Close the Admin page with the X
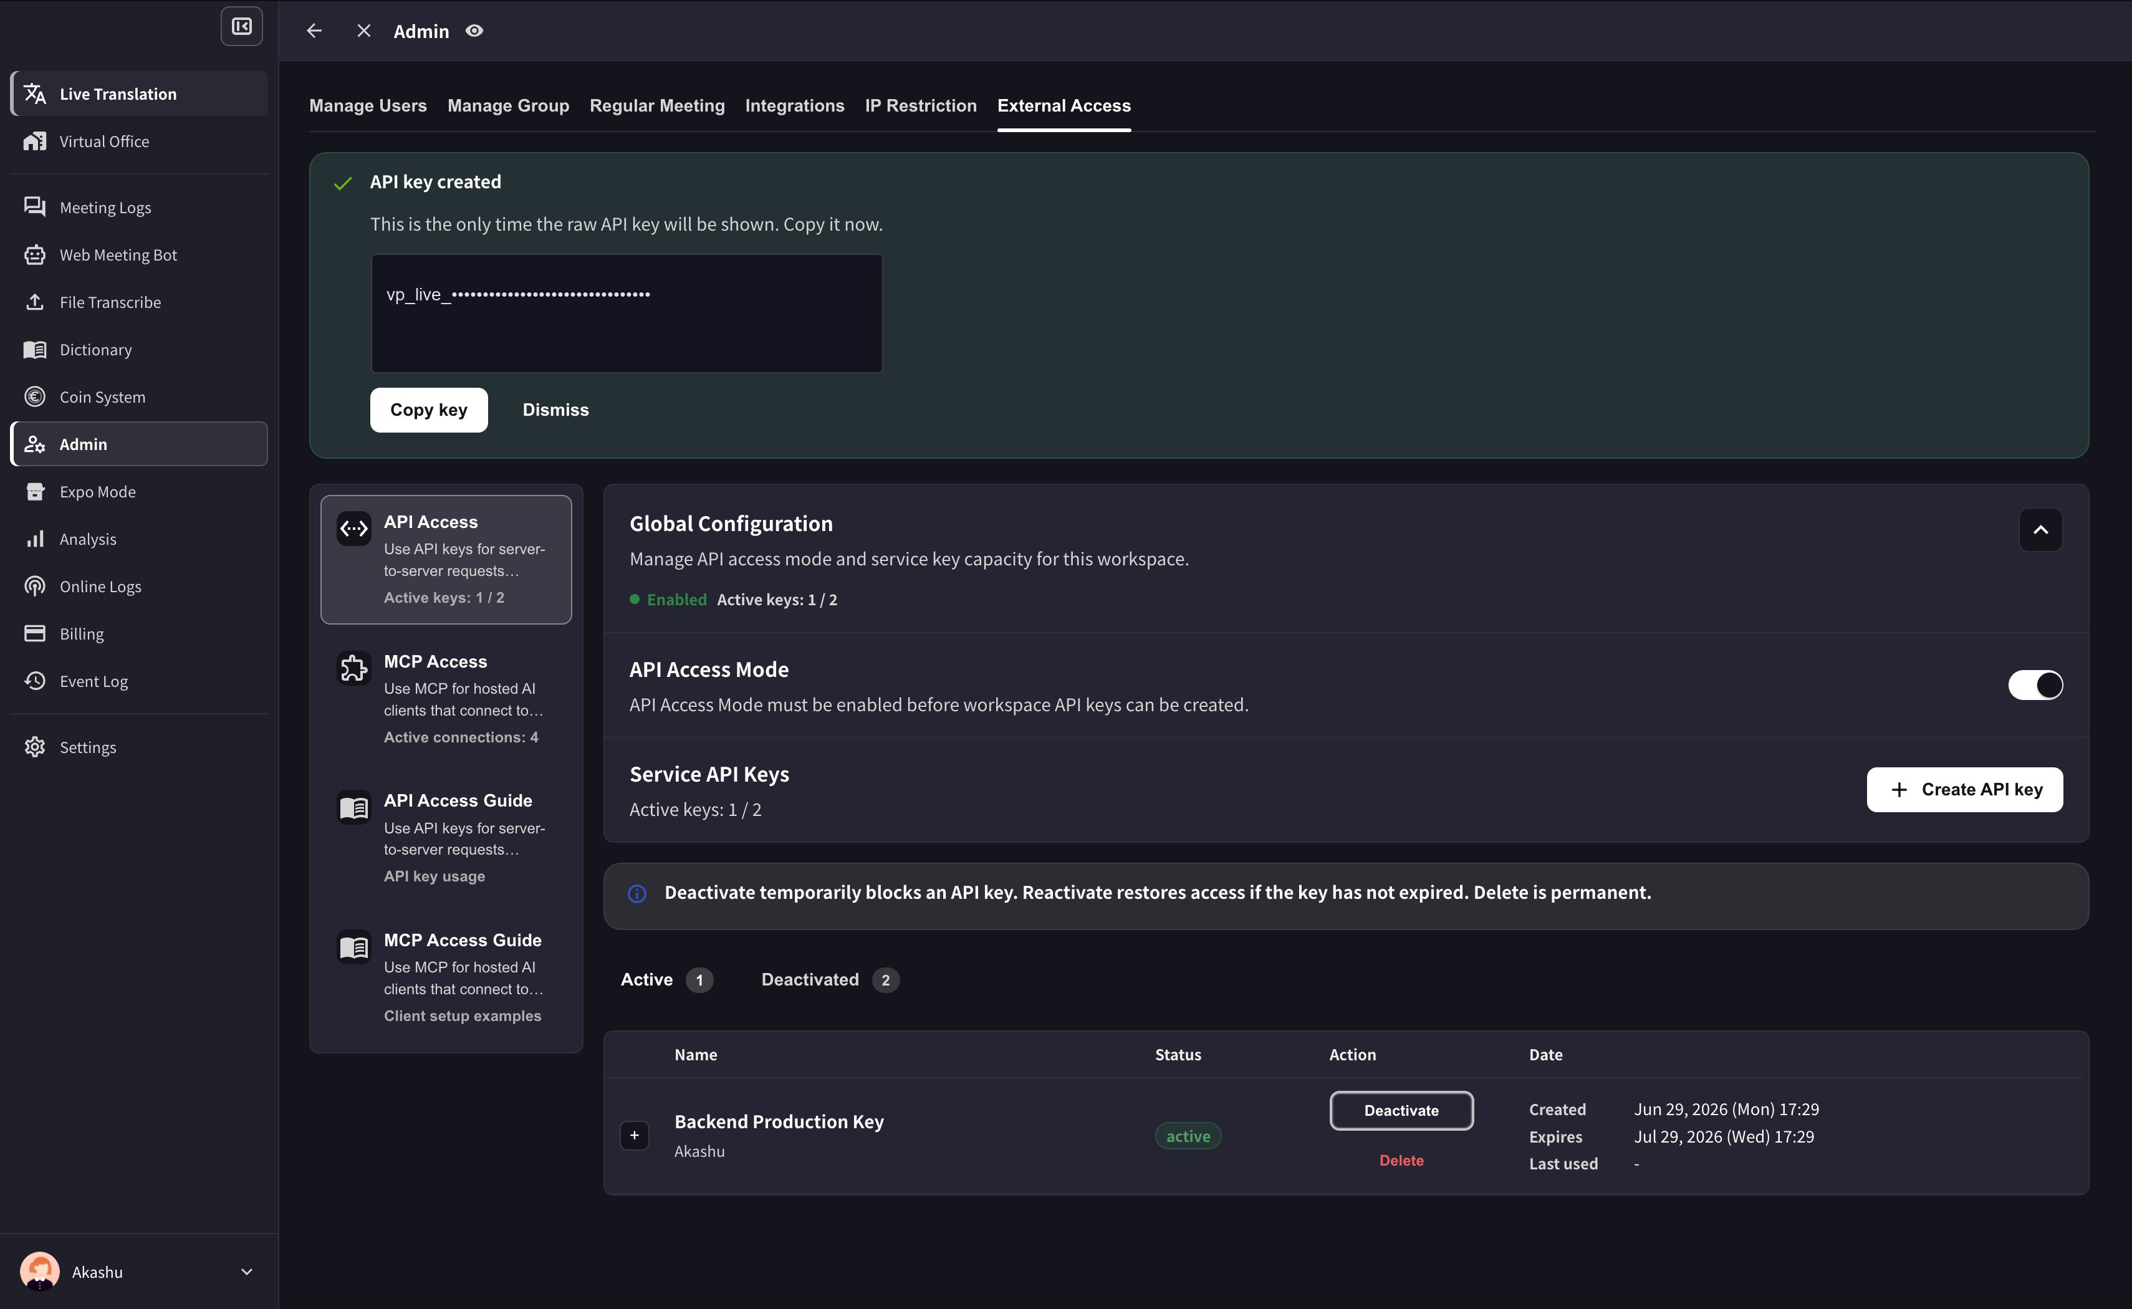The height and width of the screenshot is (1309, 2132). pyautogui.click(x=363, y=31)
